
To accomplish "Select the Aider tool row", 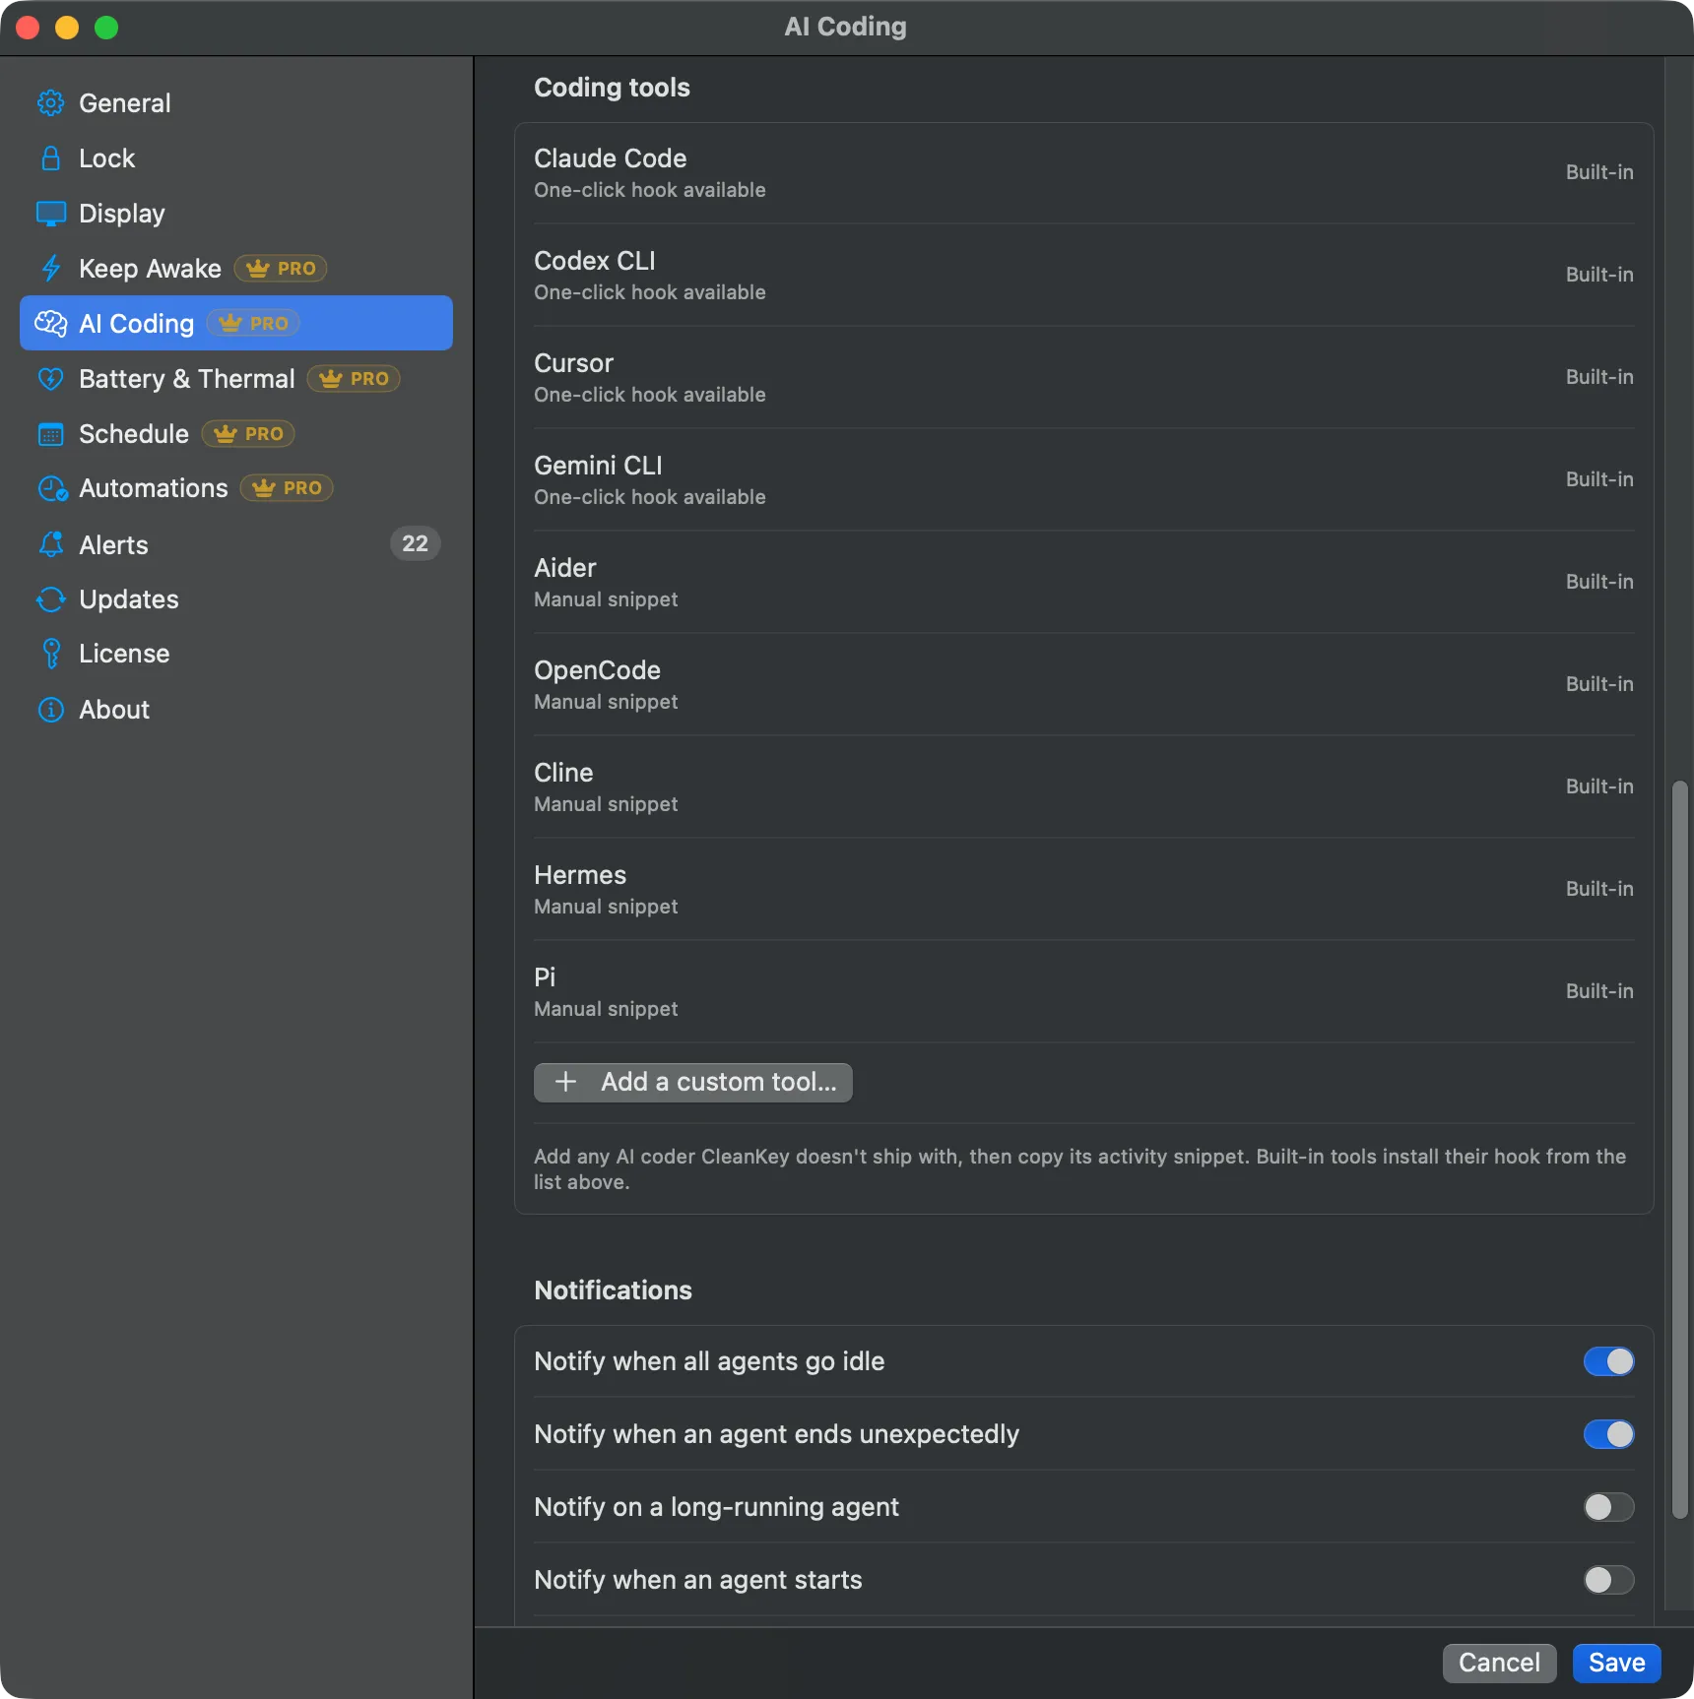I will (x=1083, y=582).
